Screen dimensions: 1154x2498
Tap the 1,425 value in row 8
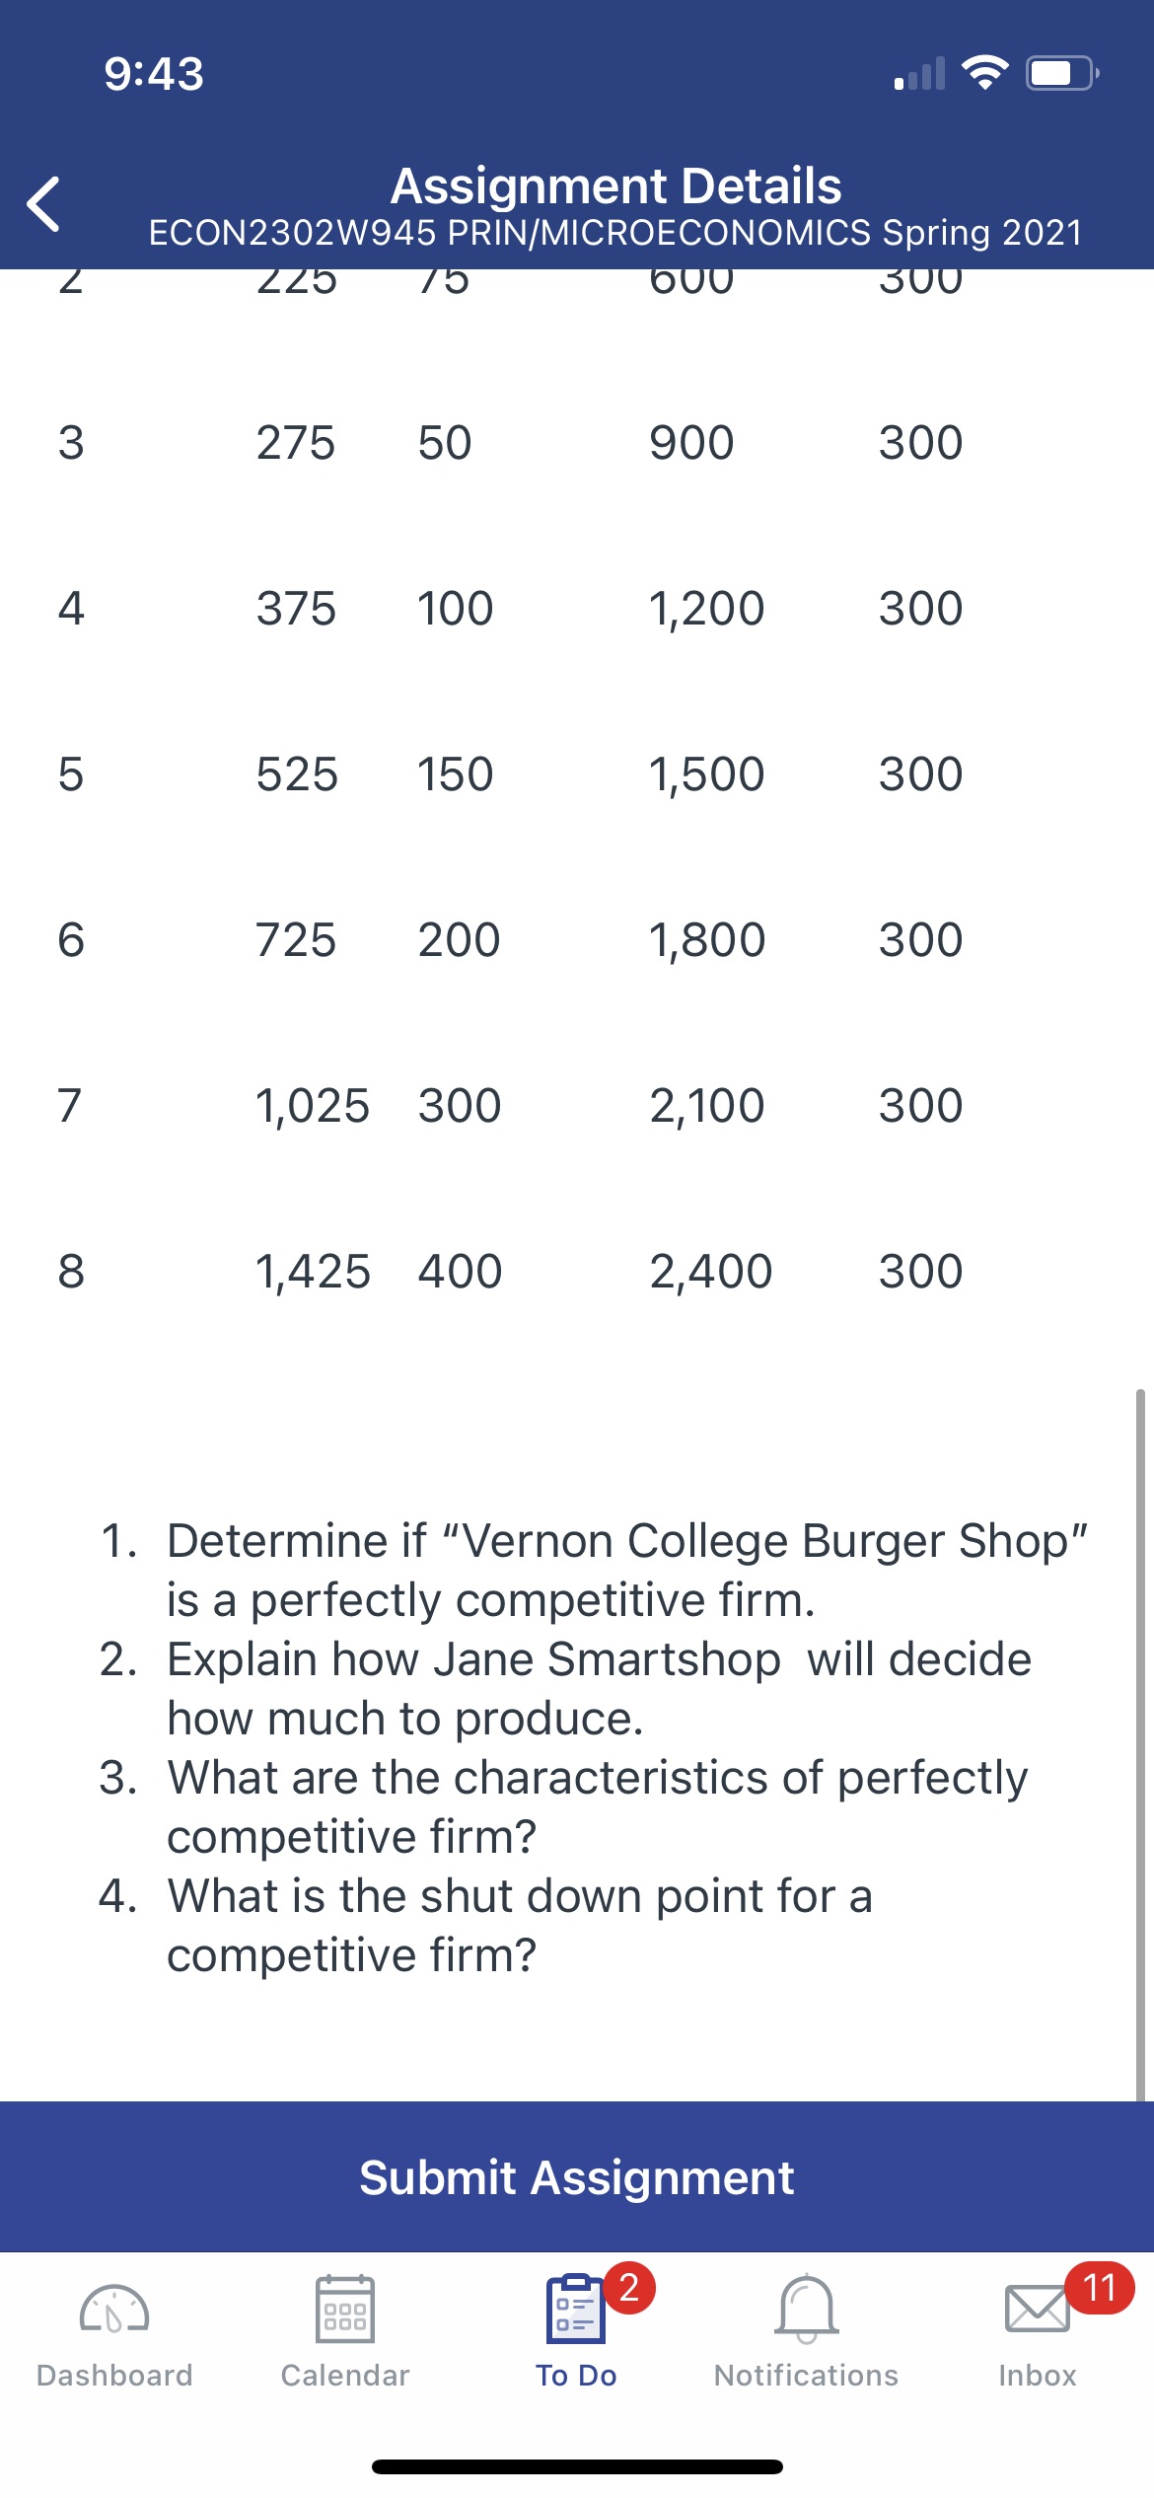(x=313, y=1271)
